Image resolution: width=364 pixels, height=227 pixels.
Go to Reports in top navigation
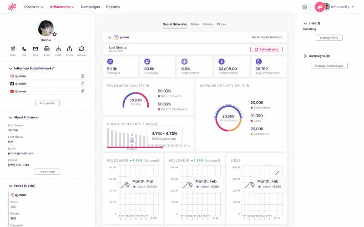click(113, 7)
